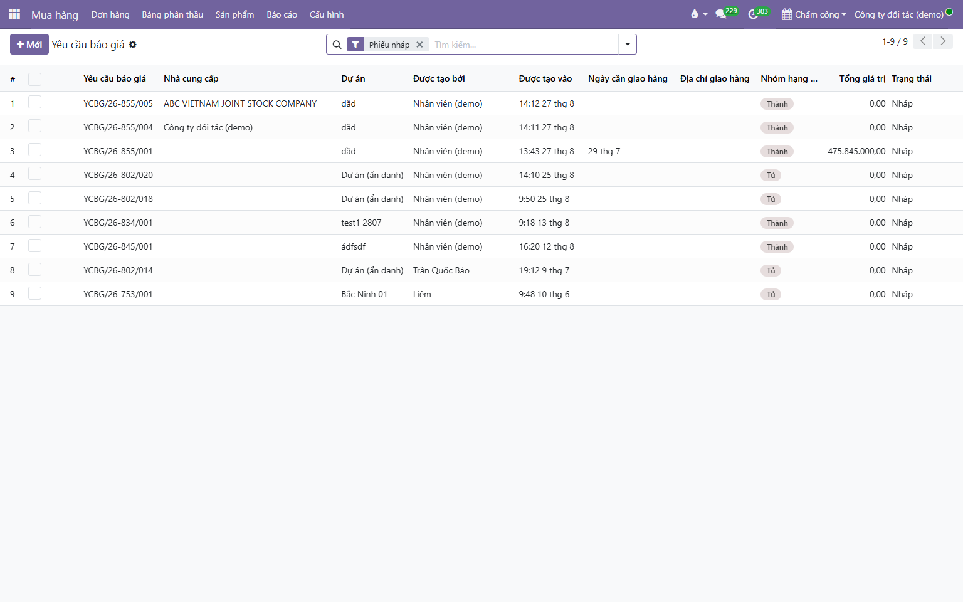The height and width of the screenshot is (602, 963).
Task: Open the Báo cáo menu
Action: 282,14
